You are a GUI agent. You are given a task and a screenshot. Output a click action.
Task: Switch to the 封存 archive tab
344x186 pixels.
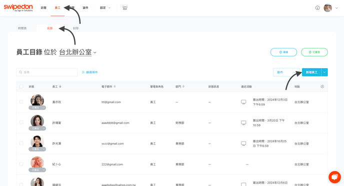click(75, 28)
